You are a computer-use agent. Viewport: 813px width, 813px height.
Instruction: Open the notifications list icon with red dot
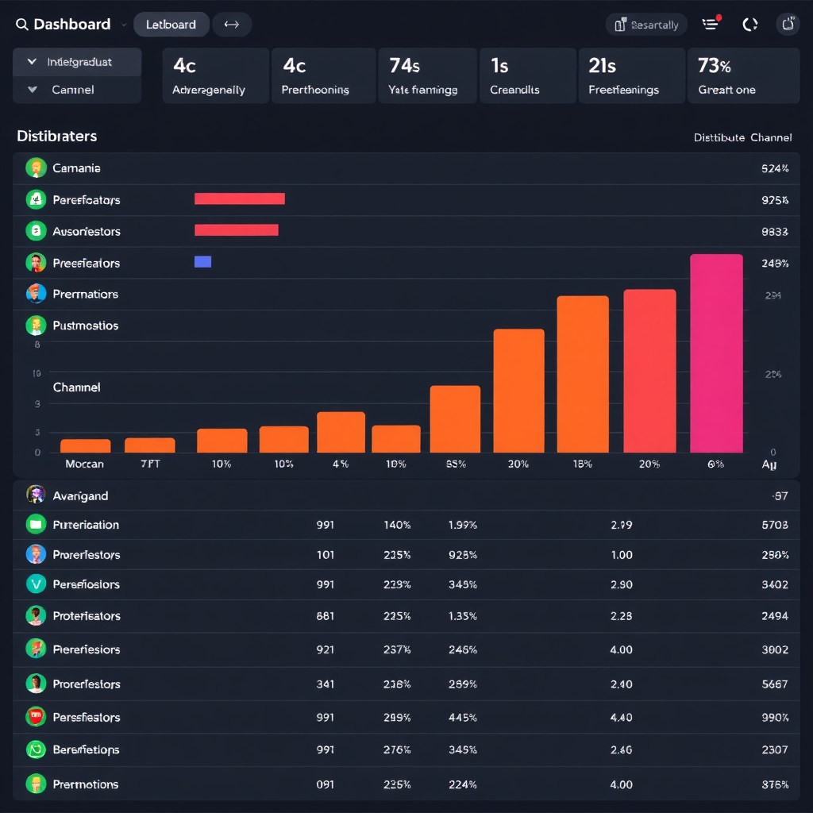[x=711, y=25]
